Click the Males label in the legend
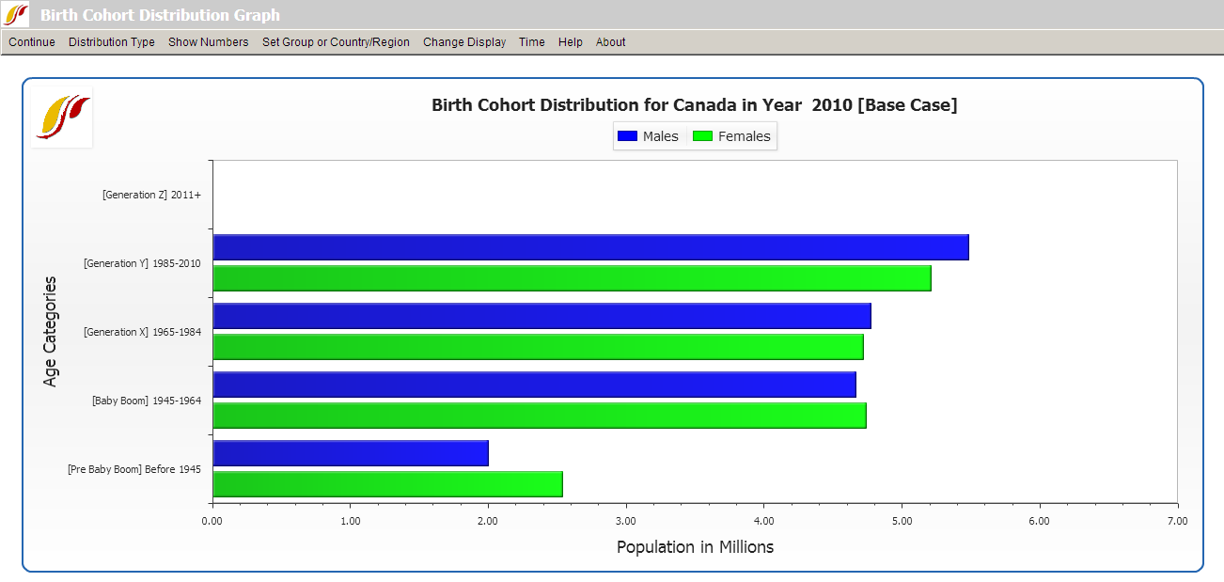Screen dimensions: 1224x582 pyautogui.click(x=663, y=135)
